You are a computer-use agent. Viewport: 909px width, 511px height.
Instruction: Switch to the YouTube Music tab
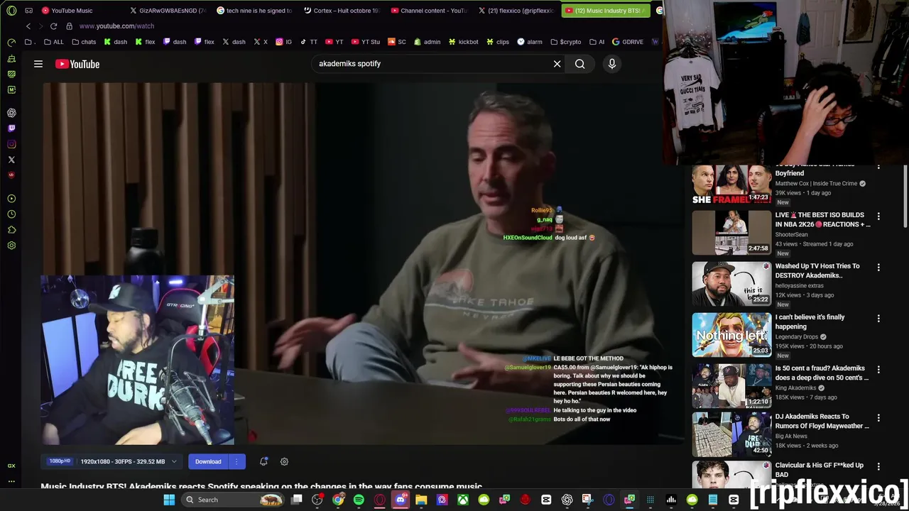click(72, 11)
